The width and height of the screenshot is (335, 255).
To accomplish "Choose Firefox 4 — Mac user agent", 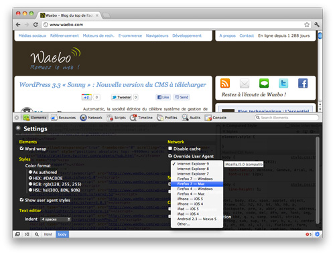I will [197, 194].
